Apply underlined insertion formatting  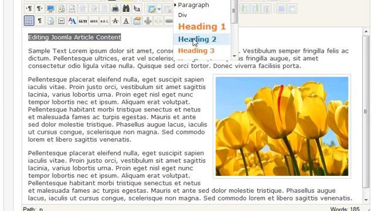126,21
